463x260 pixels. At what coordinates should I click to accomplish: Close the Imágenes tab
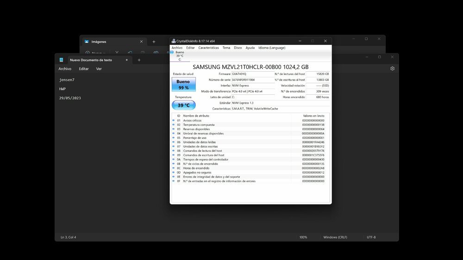[x=141, y=42]
